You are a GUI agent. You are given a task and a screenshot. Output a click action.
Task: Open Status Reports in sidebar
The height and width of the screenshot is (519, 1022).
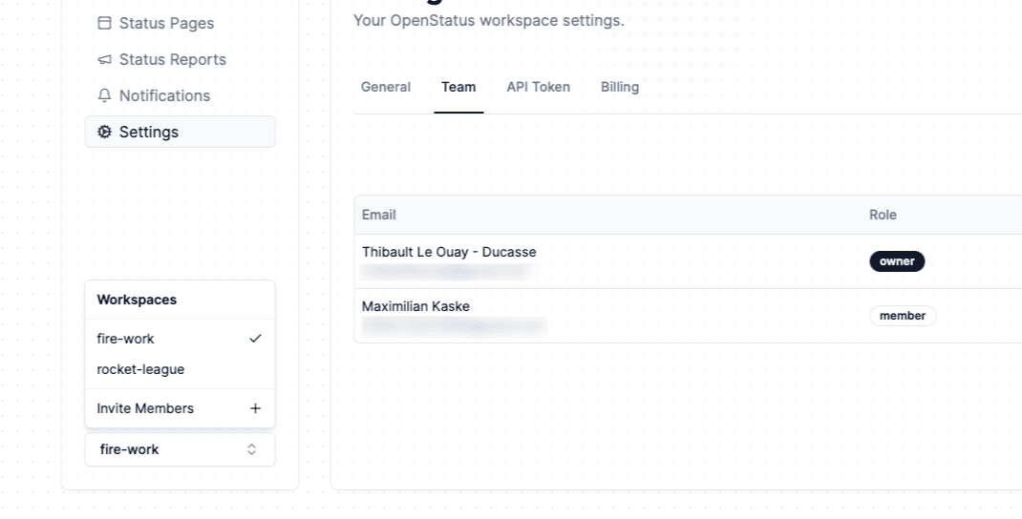(x=172, y=59)
